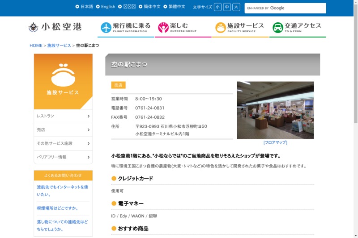This screenshot has height=238, width=358.
Task: Click the Google search input field
Action: 285,8
